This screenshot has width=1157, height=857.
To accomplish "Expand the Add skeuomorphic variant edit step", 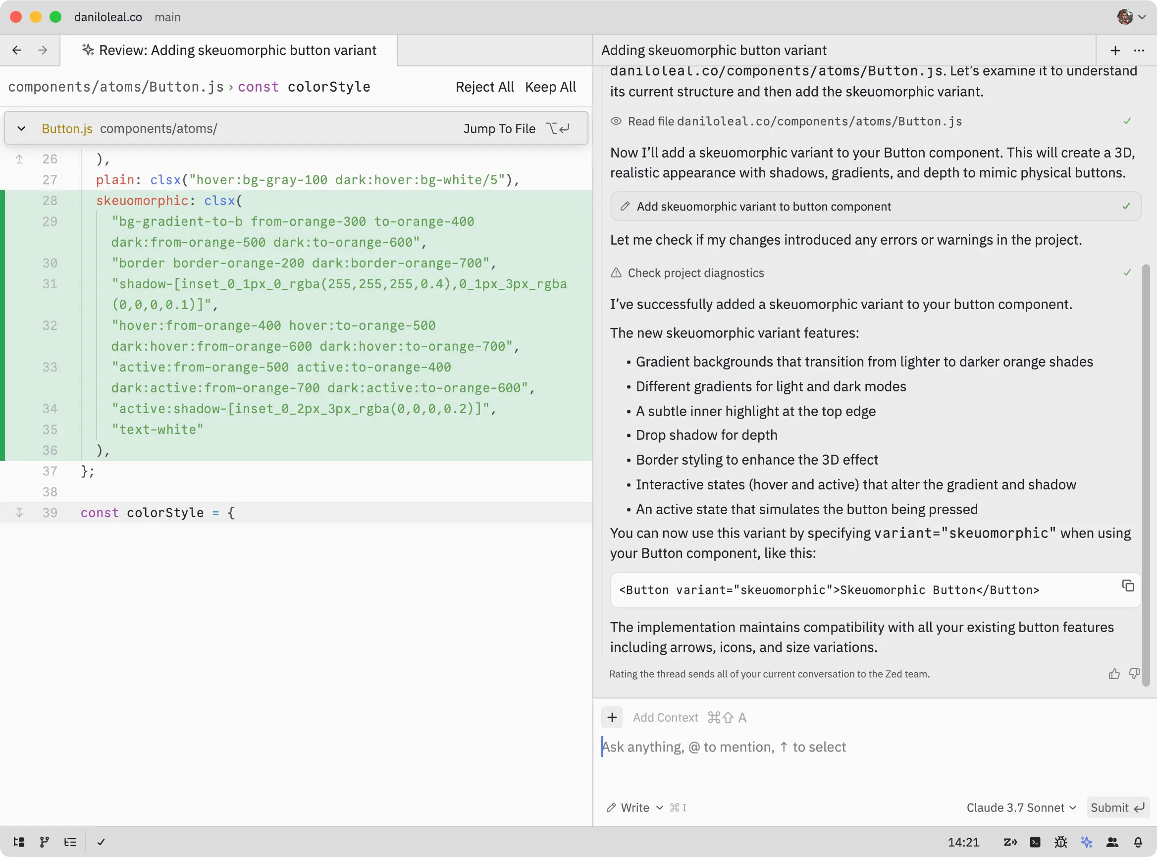I will pos(875,206).
